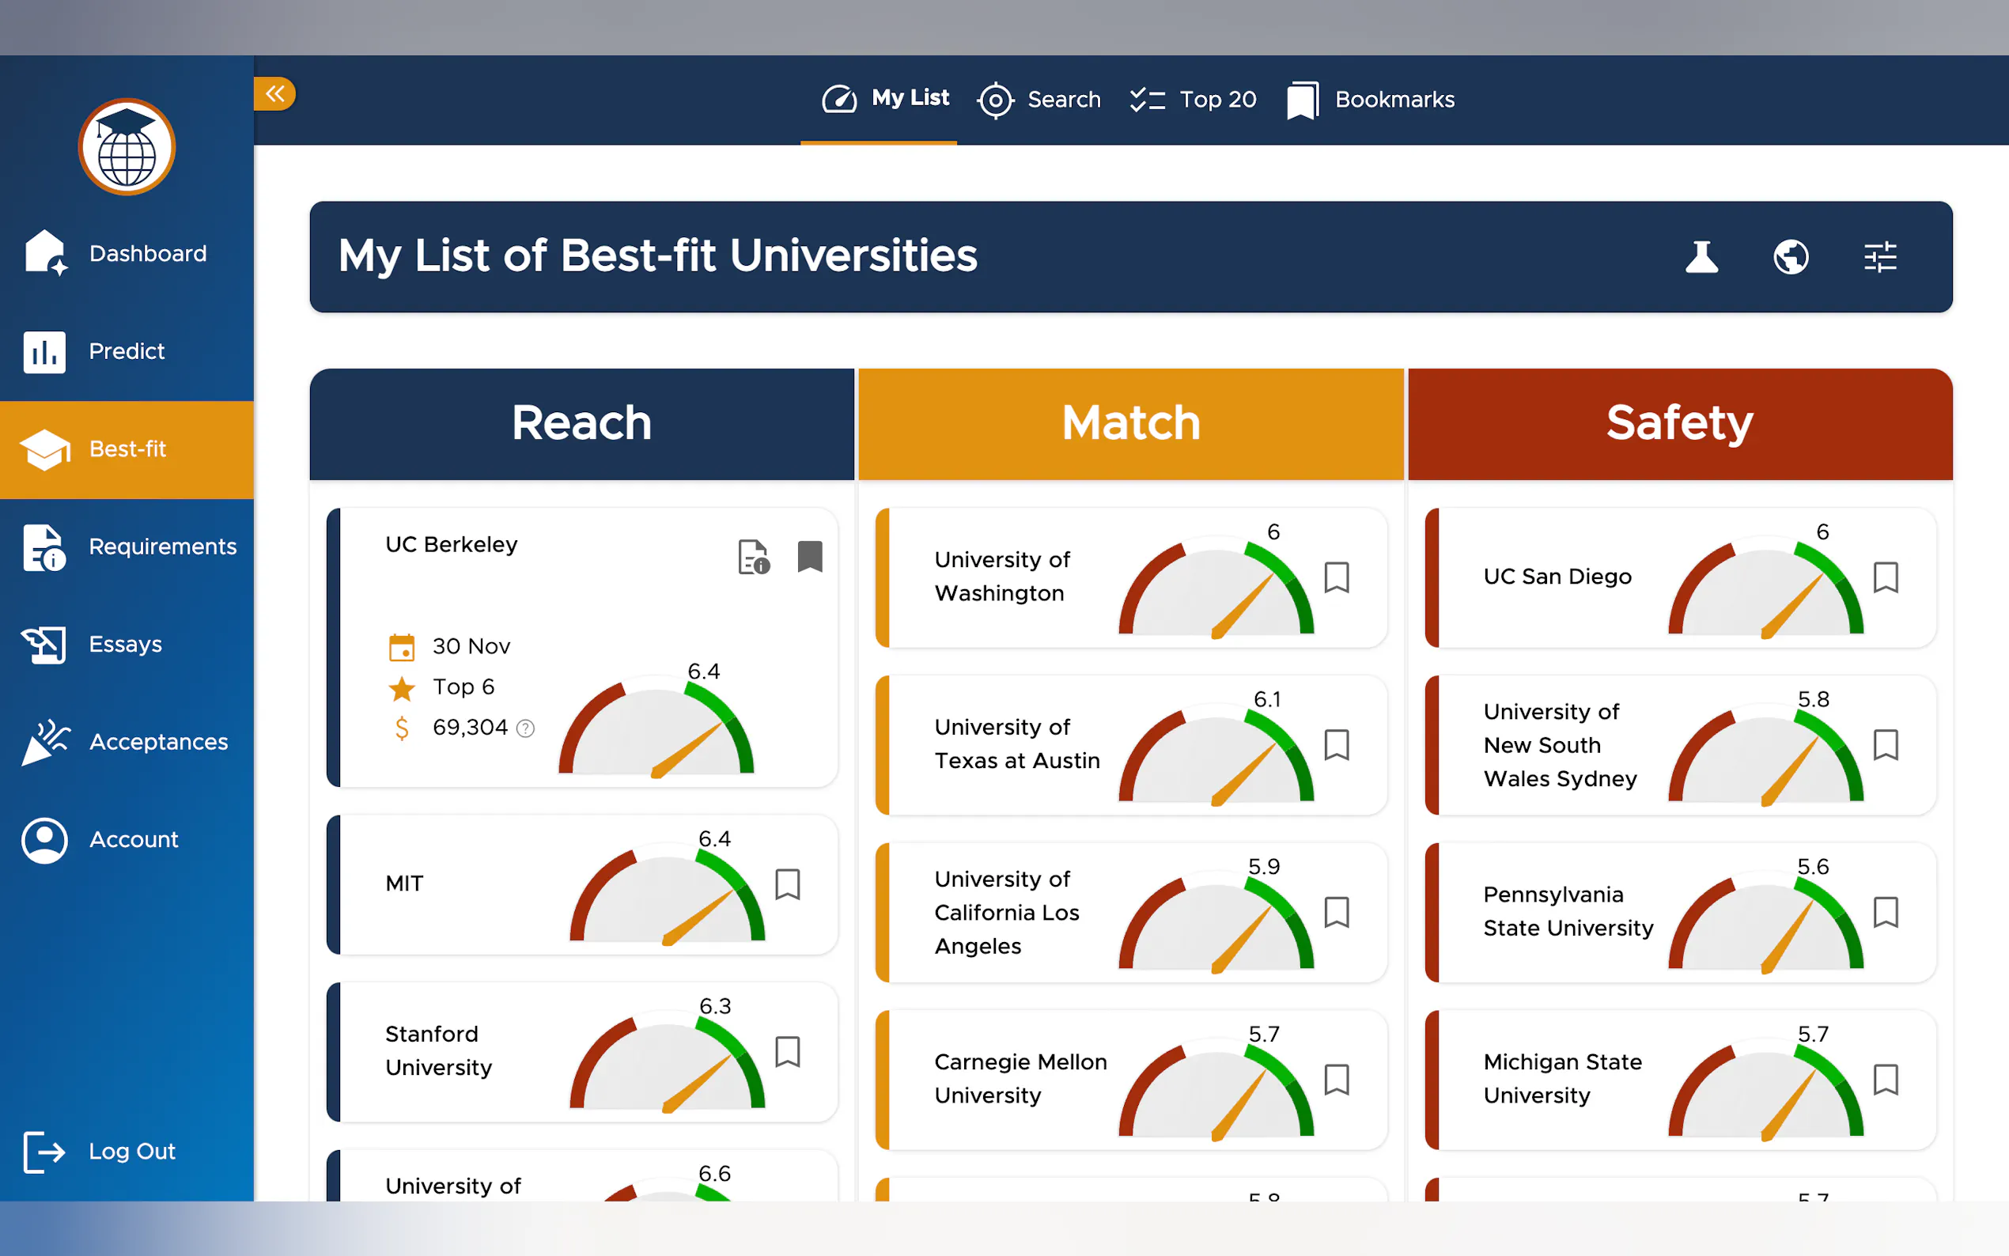Remove UC Berkeley bookmark
Image resolution: width=2009 pixels, height=1256 pixels.
click(x=810, y=557)
